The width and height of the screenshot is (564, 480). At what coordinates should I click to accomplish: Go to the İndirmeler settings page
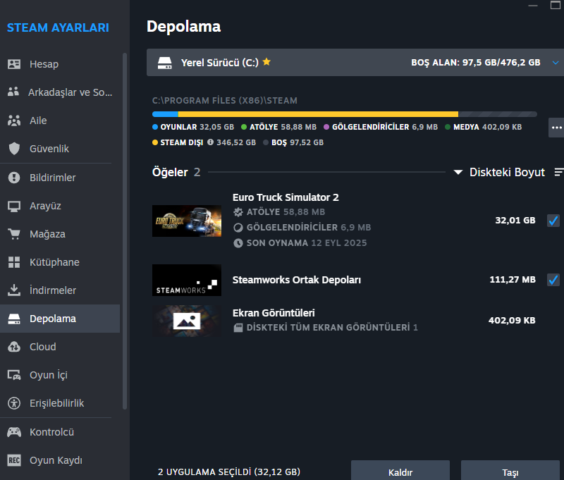[60, 290]
